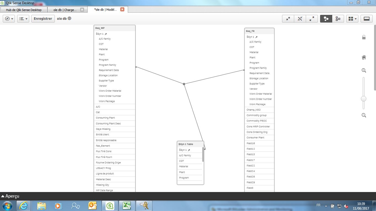Click the Qlik Sense taskbar icon
This screenshot has height=211, width=376.
110,206
